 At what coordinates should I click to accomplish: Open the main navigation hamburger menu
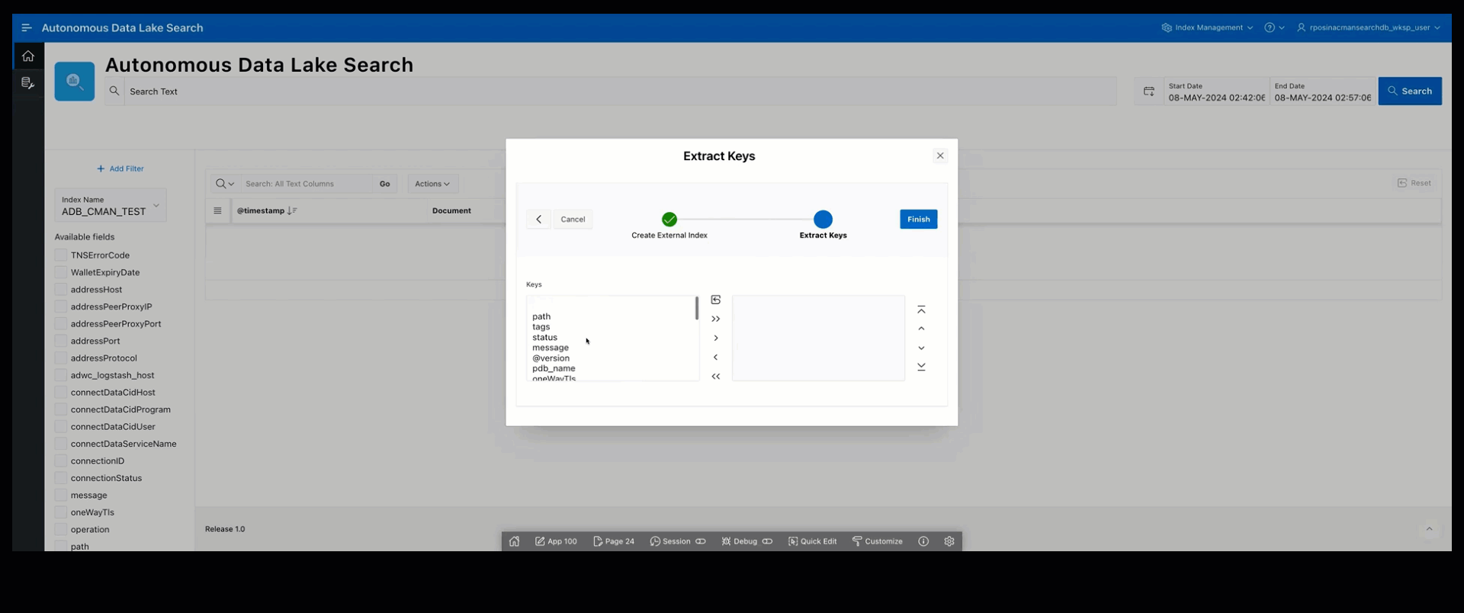(27, 27)
